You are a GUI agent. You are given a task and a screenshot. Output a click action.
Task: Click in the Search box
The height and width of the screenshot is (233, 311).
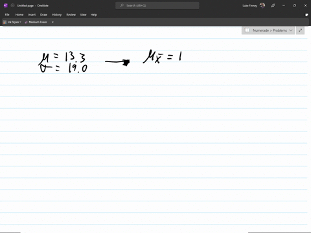(157, 6)
